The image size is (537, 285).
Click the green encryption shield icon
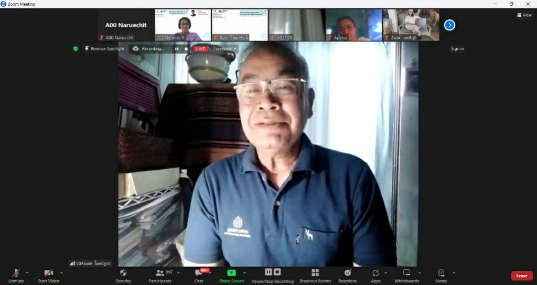click(76, 49)
